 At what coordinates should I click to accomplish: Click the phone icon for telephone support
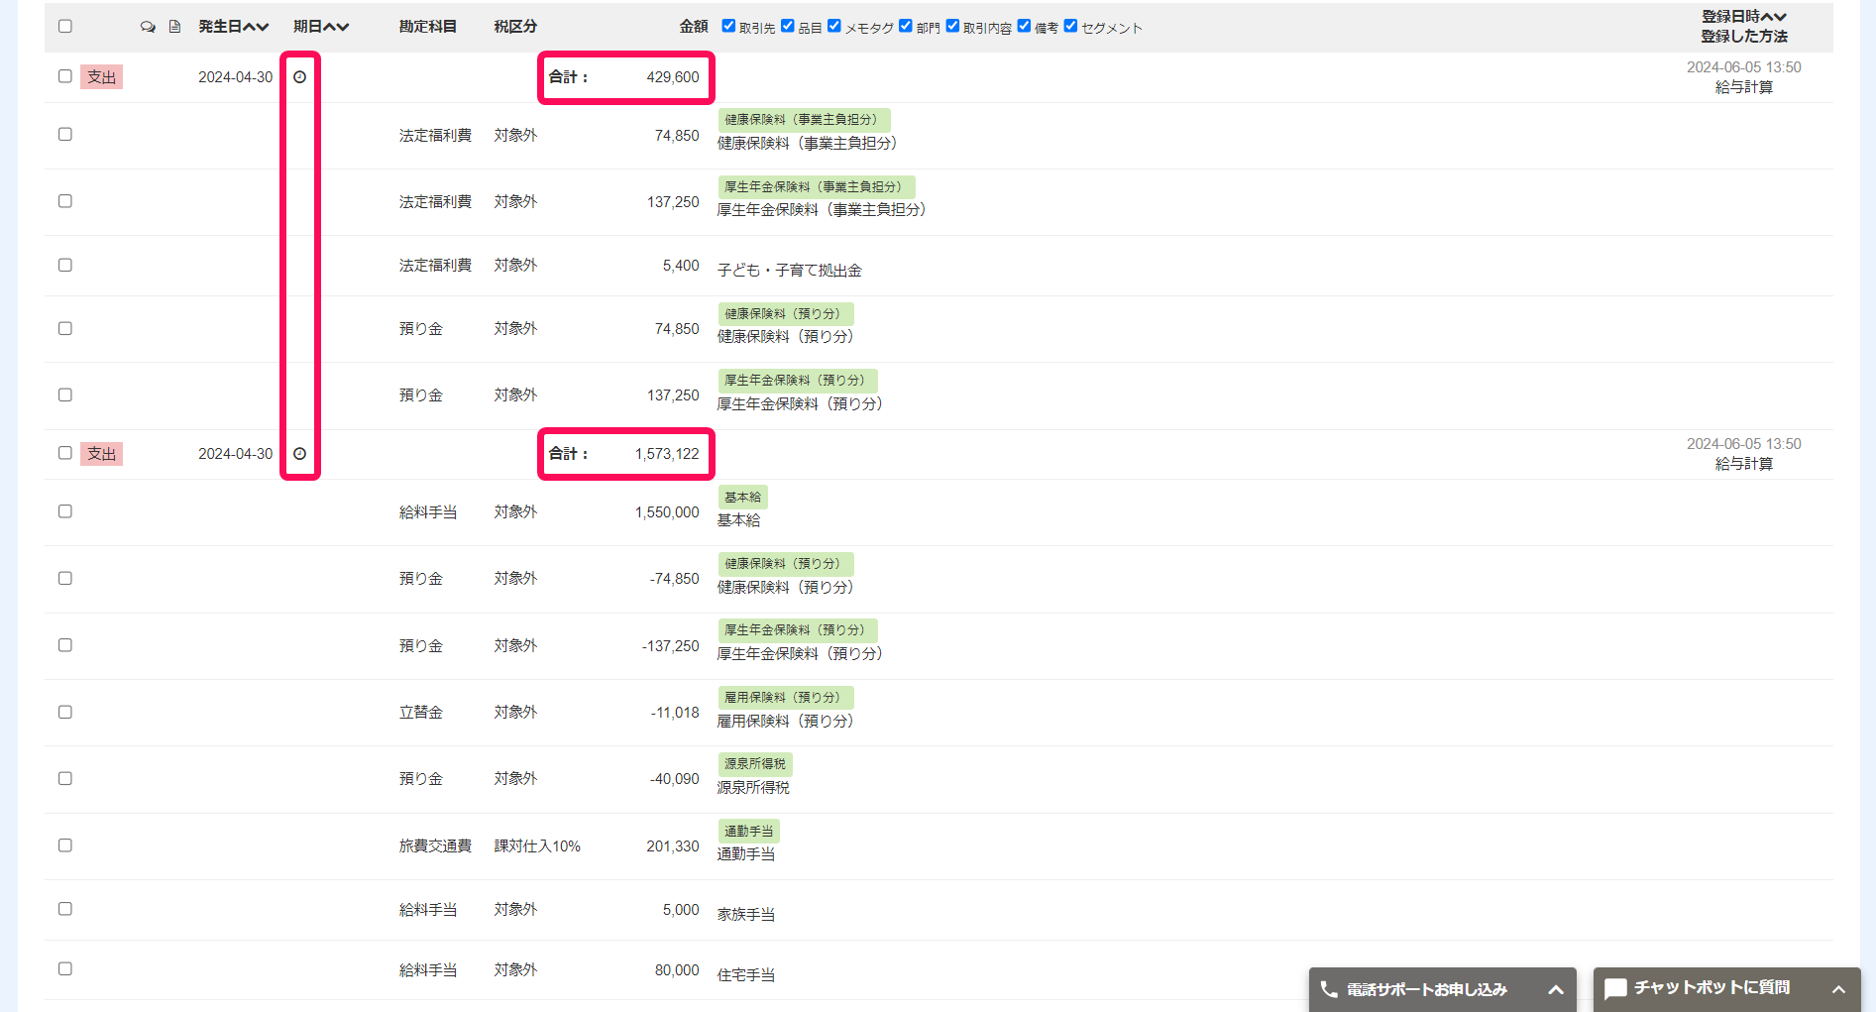click(1329, 989)
